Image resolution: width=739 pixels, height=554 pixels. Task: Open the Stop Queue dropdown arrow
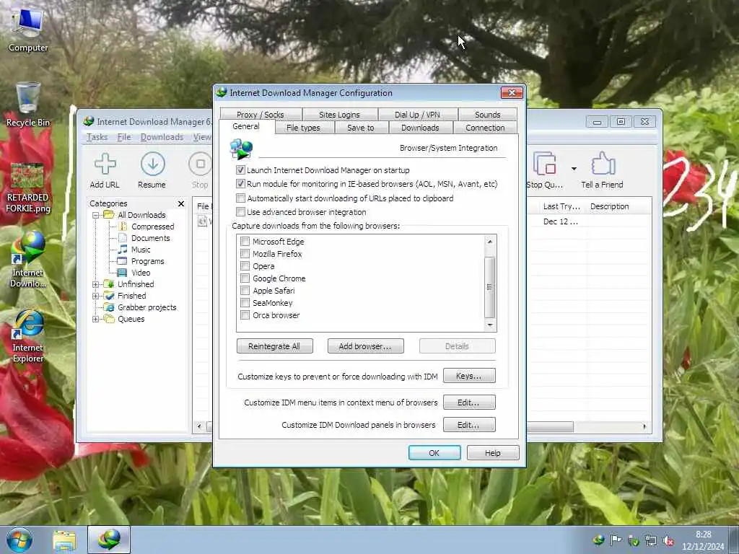click(574, 169)
